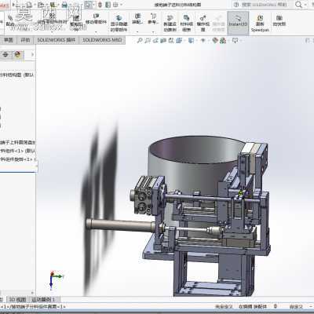Open the Bill of Materials tool
The width and height of the screenshot is (314, 314).
[186, 24]
